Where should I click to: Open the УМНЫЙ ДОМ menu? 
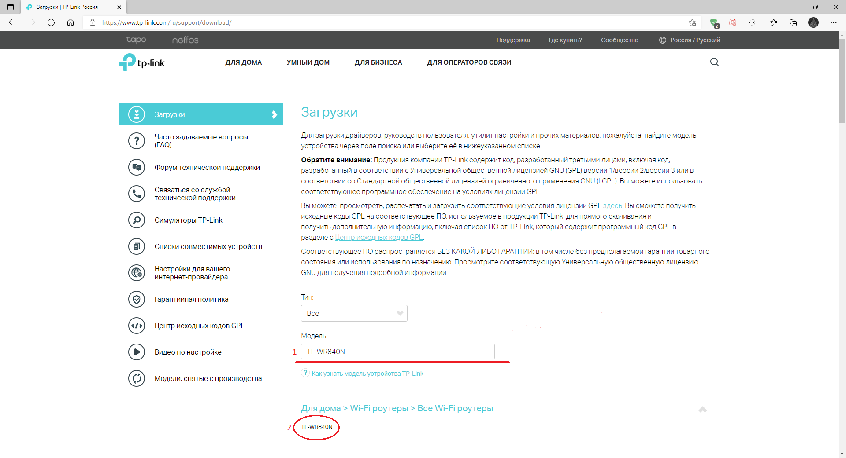(308, 62)
